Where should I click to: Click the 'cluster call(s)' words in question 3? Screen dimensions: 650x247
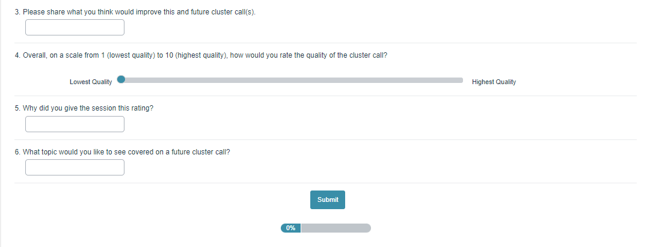pos(235,11)
